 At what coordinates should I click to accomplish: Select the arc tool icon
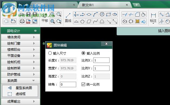[x=95, y=14]
